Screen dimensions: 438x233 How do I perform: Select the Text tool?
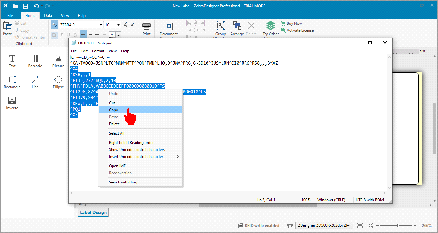click(x=12, y=61)
